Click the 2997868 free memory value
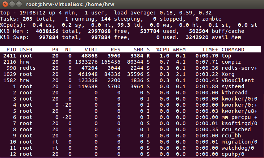 (x=99, y=31)
